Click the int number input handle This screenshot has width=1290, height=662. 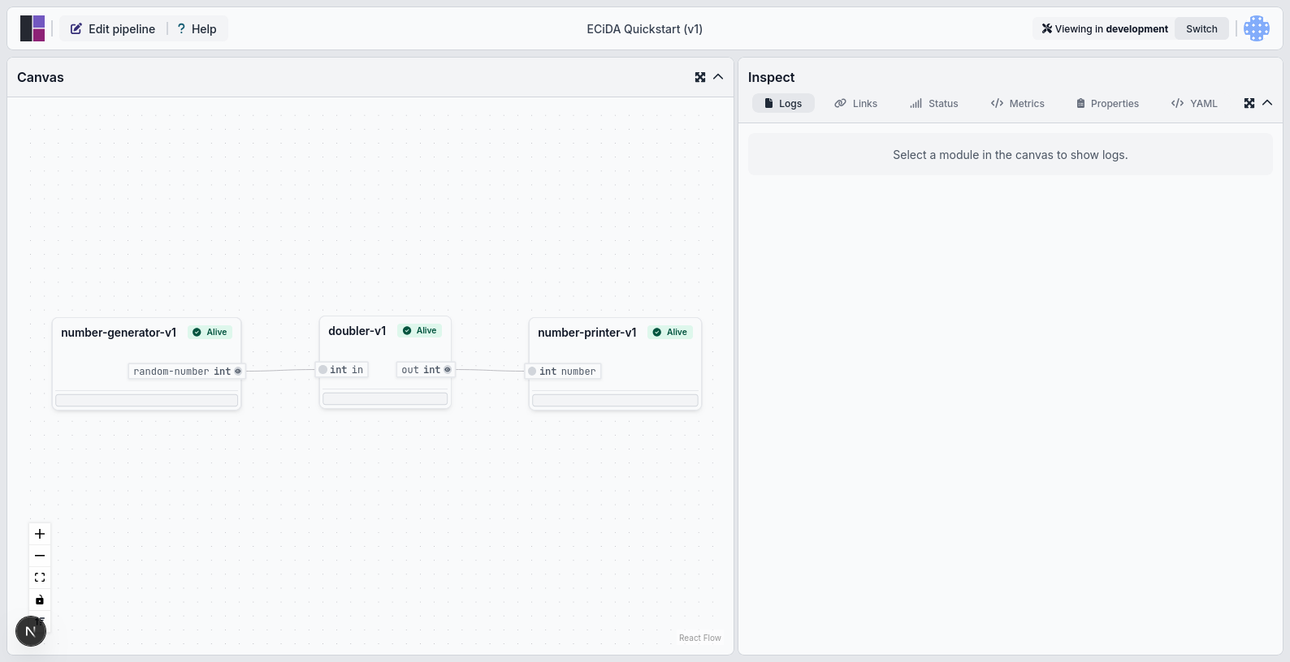pyautogui.click(x=532, y=372)
